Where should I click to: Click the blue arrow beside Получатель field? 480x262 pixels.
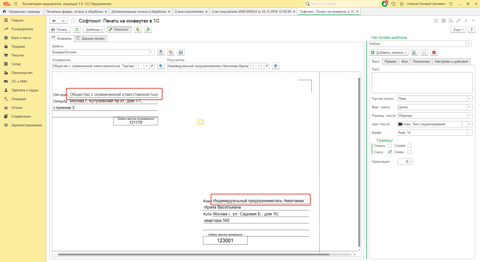275,66
